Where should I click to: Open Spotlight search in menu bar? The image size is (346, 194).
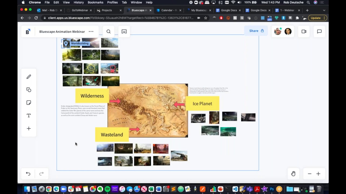(308, 2)
